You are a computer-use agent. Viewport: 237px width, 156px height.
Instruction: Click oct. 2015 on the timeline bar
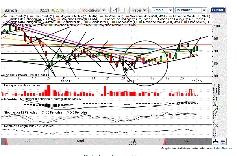[133, 142]
